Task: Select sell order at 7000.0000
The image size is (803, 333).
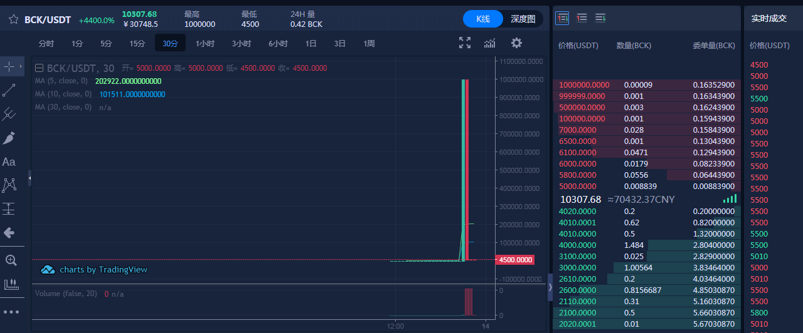Action: [x=647, y=130]
